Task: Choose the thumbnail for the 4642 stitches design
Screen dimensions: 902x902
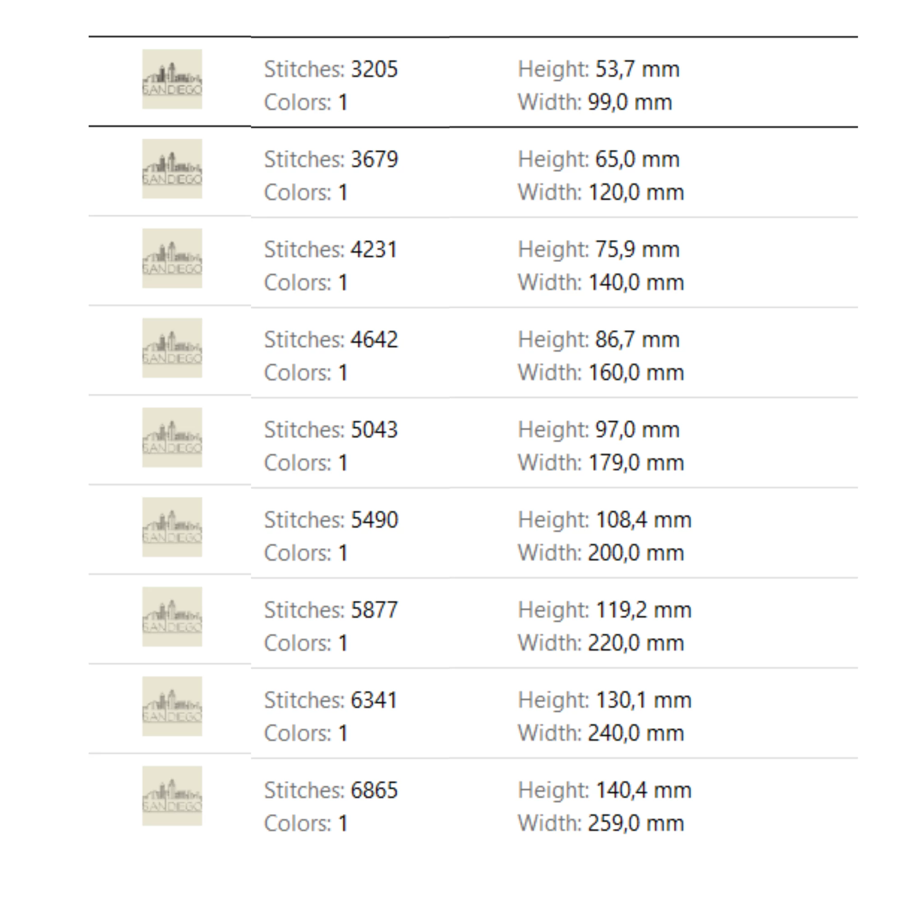Action: [172, 348]
